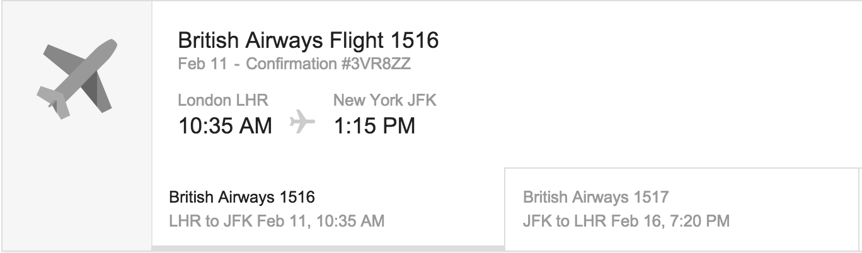This screenshot has height=253, width=862.
Task: Click the flight number 1516 in the heading
Action: [x=415, y=41]
